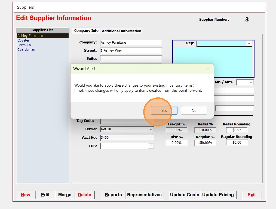Click the New supplier button
The image size is (276, 209).
[26, 195]
